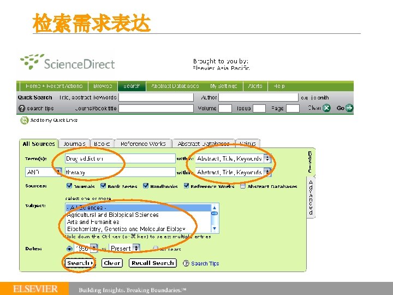Switch to the Abstract Databases tab

(204, 144)
